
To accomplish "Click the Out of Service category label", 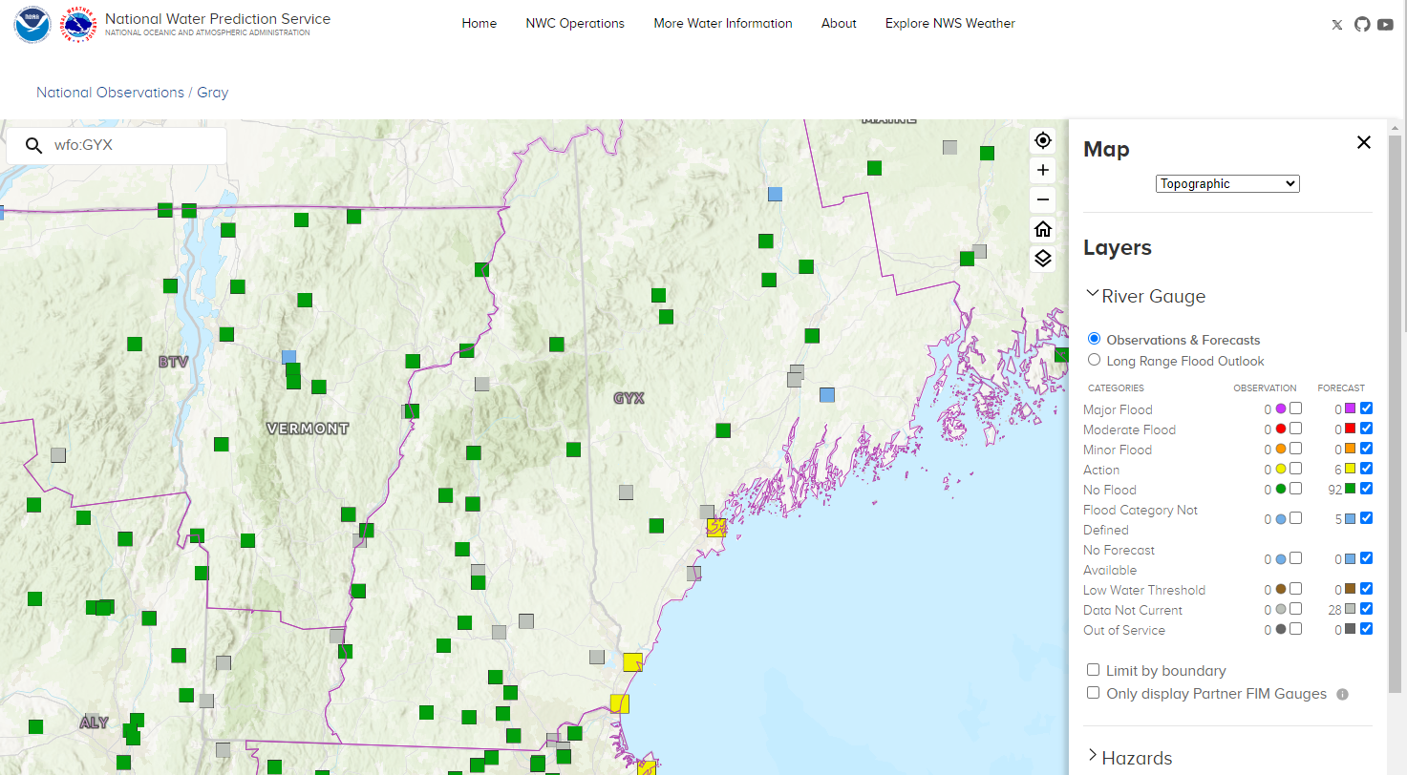I will pyautogui.click(x=1124, y=630).
